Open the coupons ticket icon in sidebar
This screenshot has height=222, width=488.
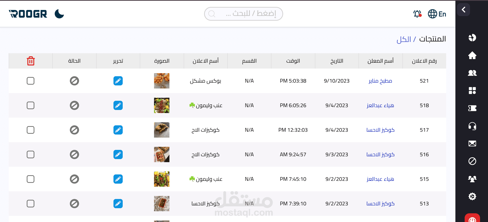pyautogui.click(x=472, y=108)
